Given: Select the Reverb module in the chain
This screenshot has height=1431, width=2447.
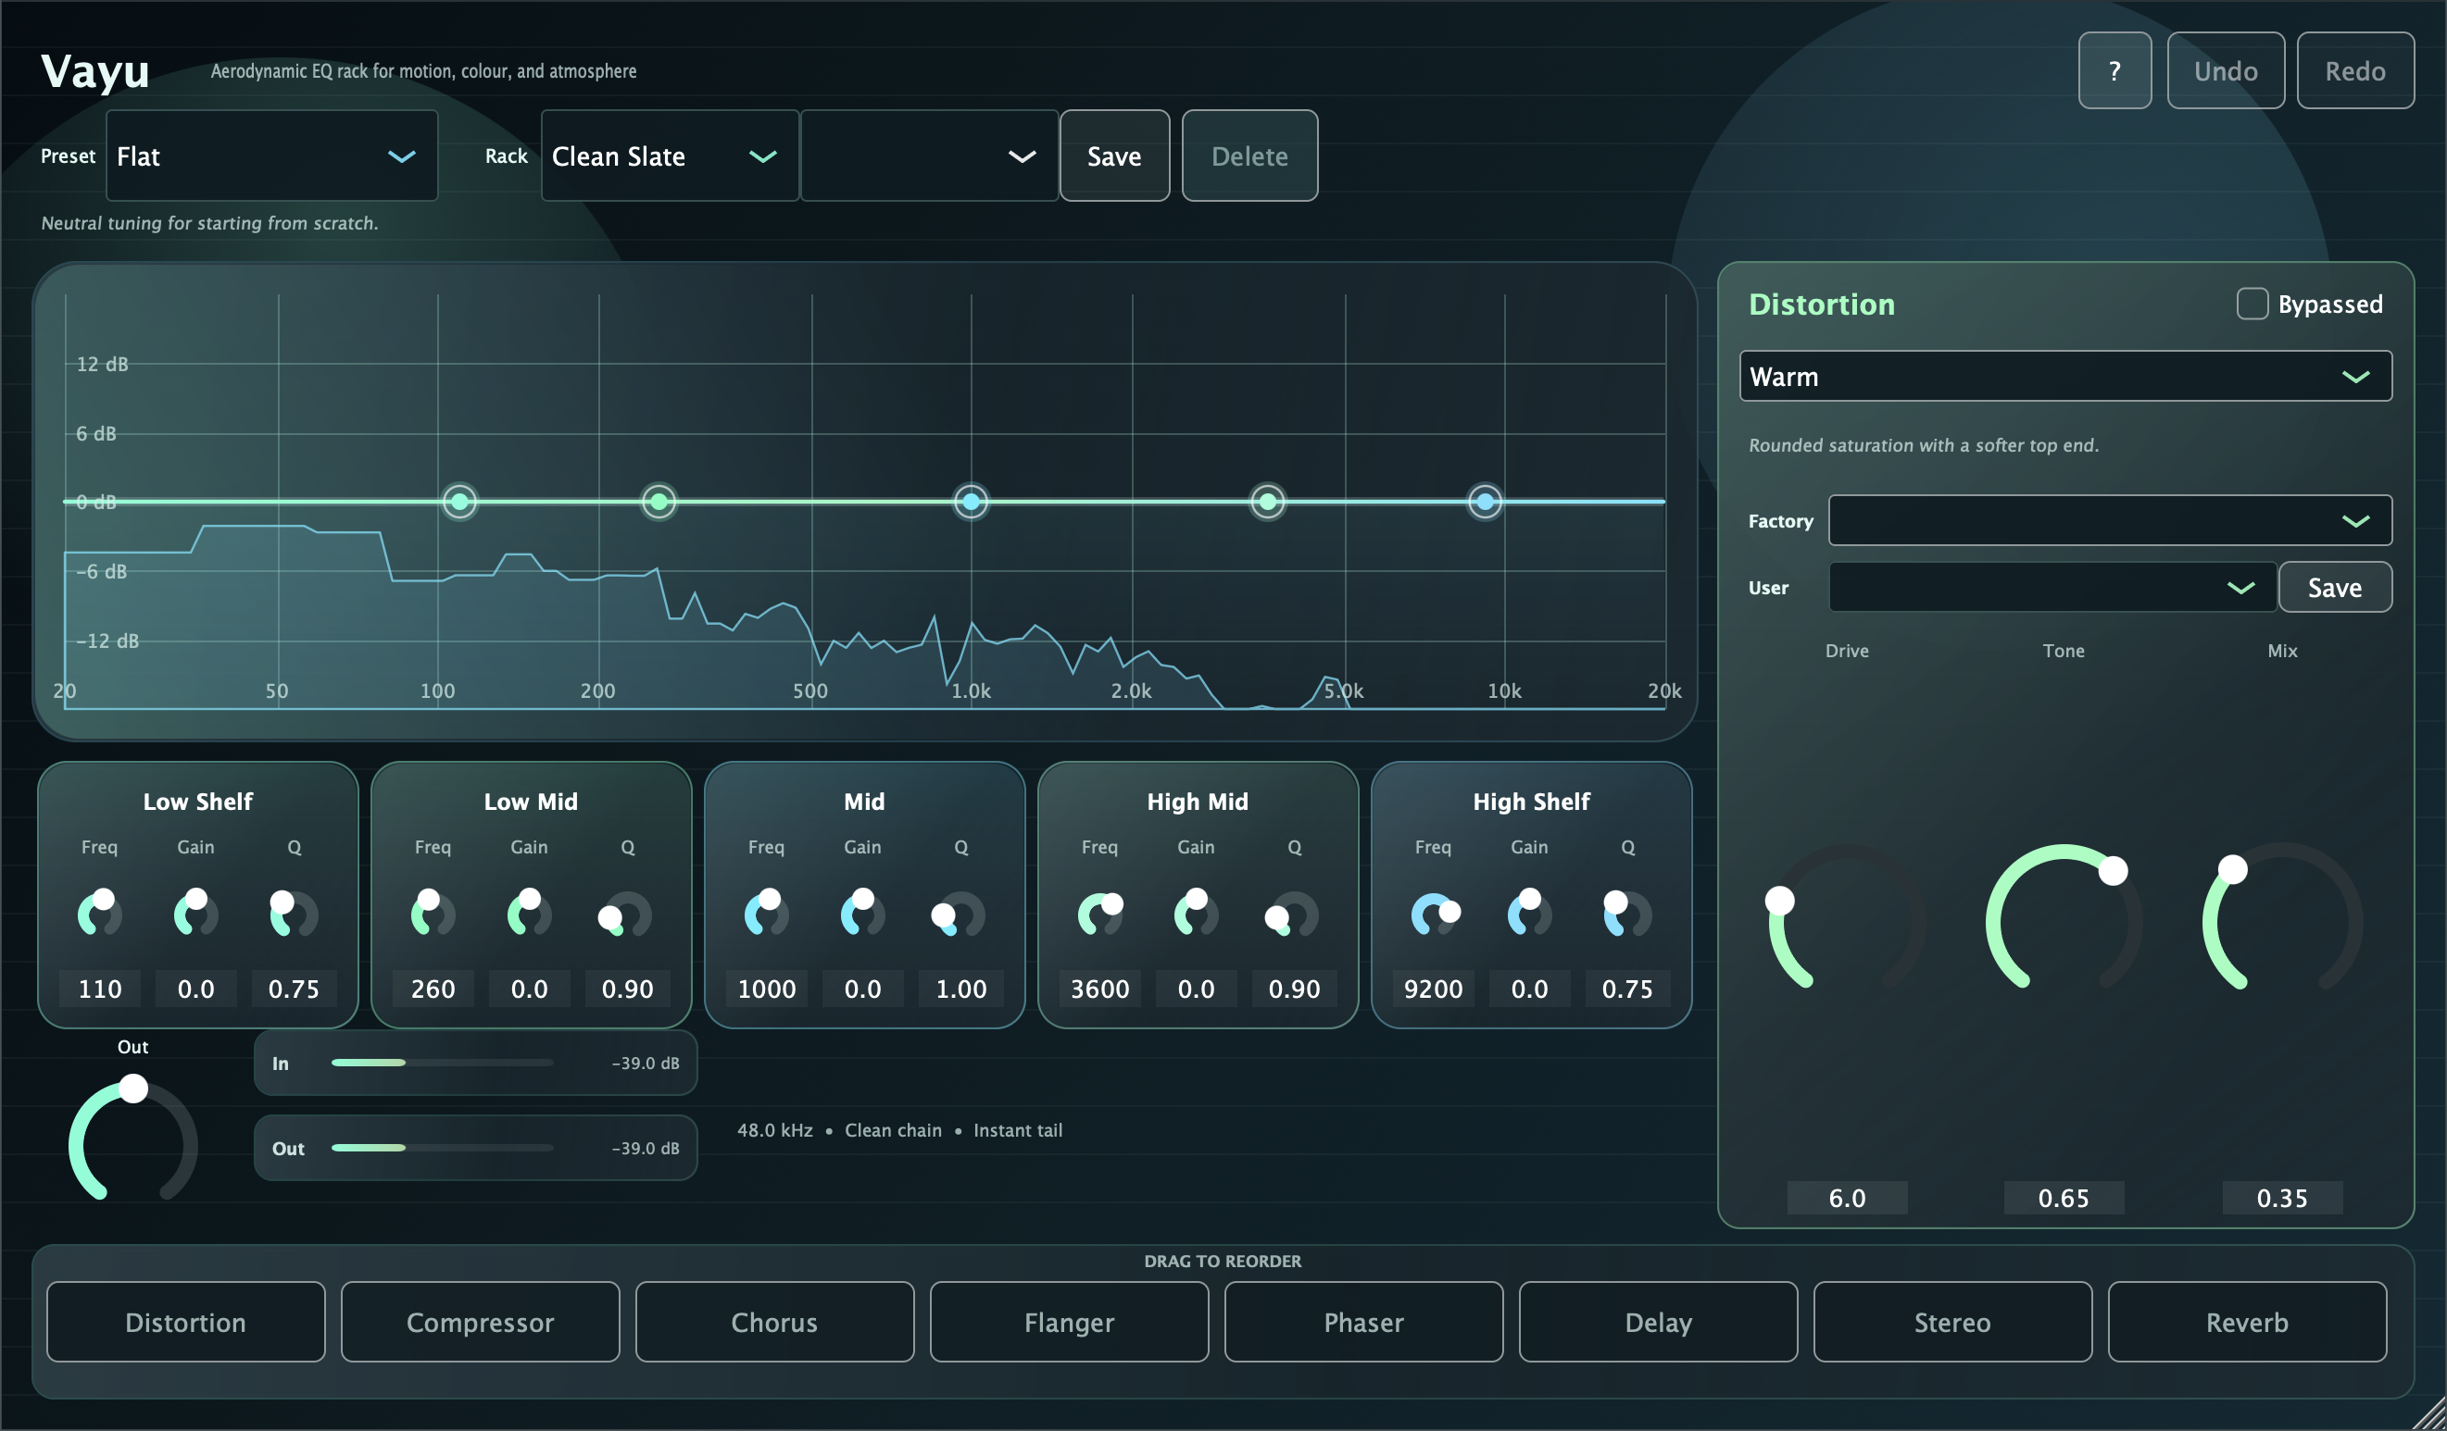Looking at the screenshot, I should tap(2246, 1322).
